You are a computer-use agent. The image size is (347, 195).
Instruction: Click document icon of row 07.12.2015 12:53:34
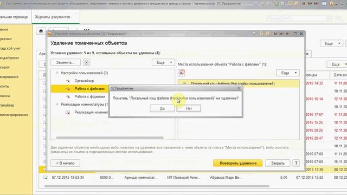pos(46,177)
